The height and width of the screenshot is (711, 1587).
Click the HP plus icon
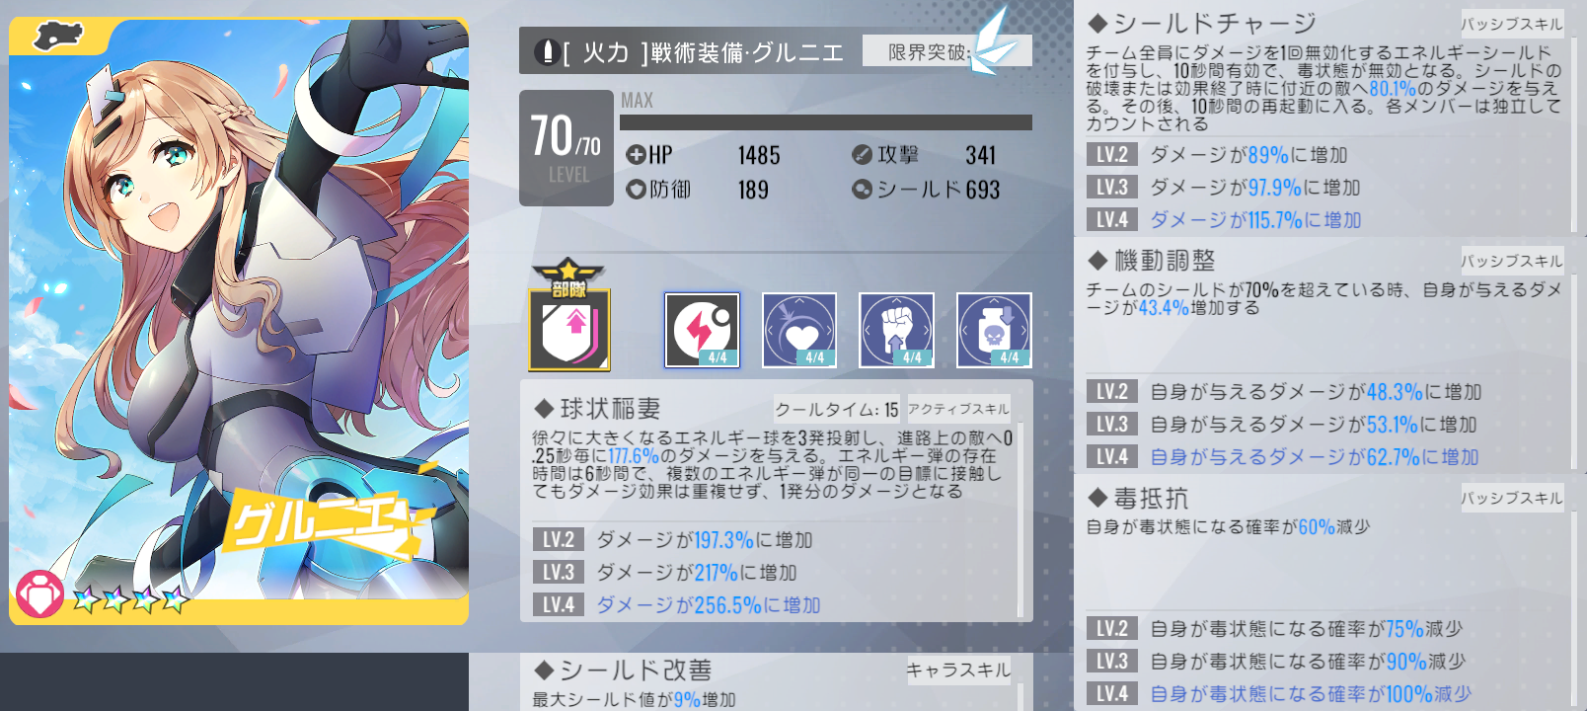tap(636, 155)
